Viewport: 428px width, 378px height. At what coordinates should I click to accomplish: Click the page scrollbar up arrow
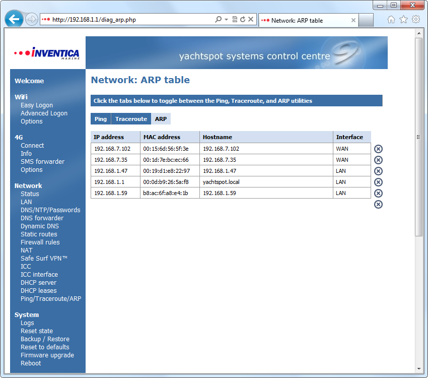pyautogui.click(x=419, y=33)
